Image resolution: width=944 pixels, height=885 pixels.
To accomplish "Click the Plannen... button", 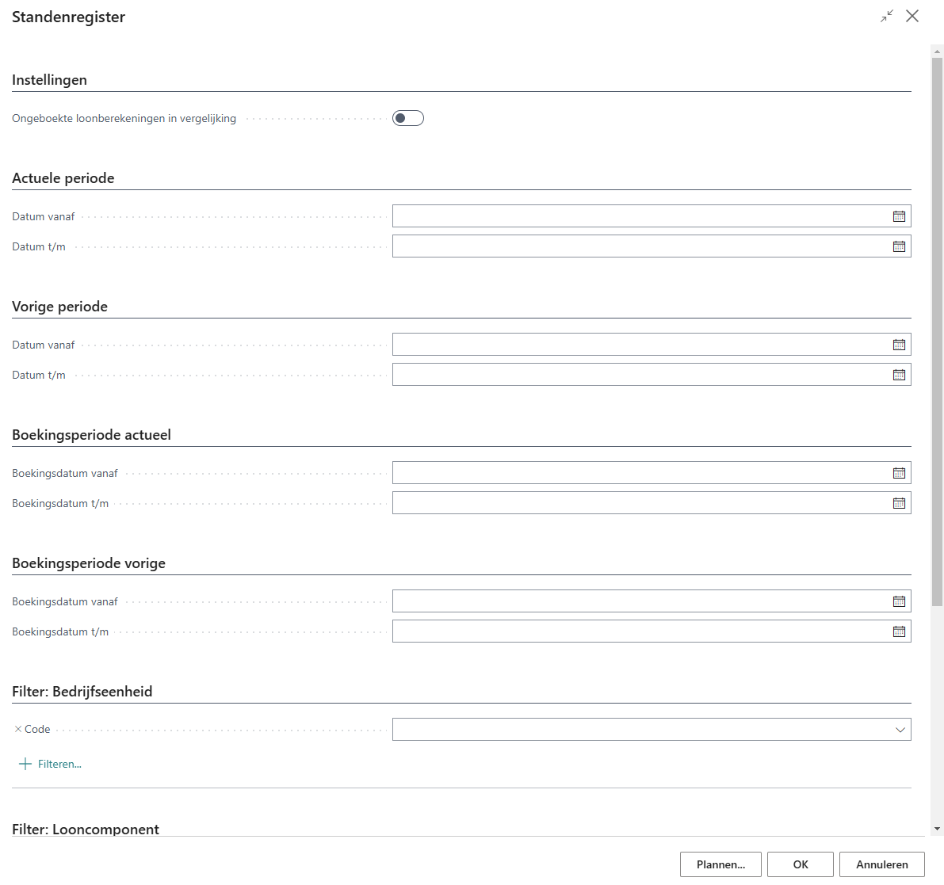I will point(720,864).
